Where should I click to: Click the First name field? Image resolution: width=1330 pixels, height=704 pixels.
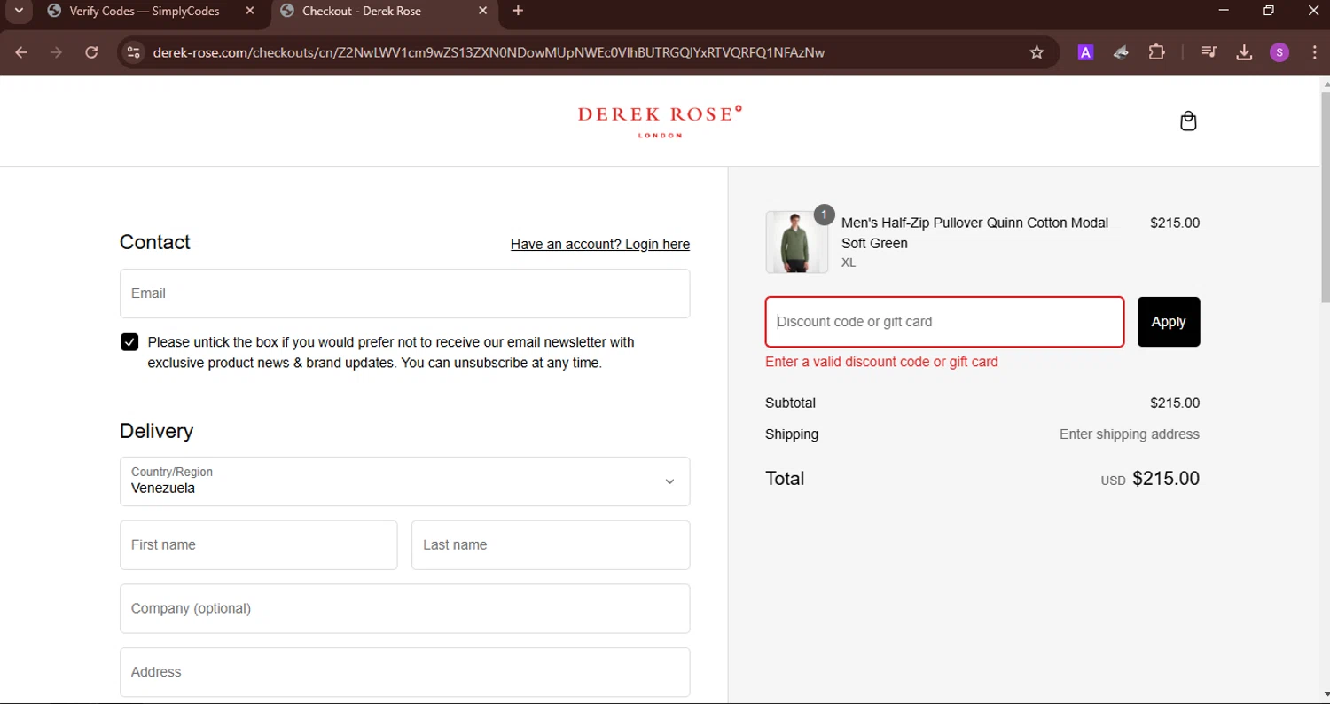point(259,544)
